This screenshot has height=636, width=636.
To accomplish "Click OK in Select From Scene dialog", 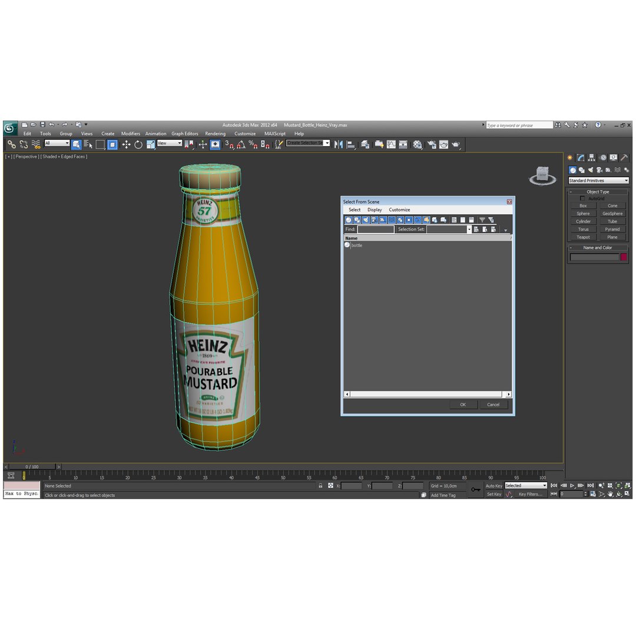I will (x=463, y=405).
